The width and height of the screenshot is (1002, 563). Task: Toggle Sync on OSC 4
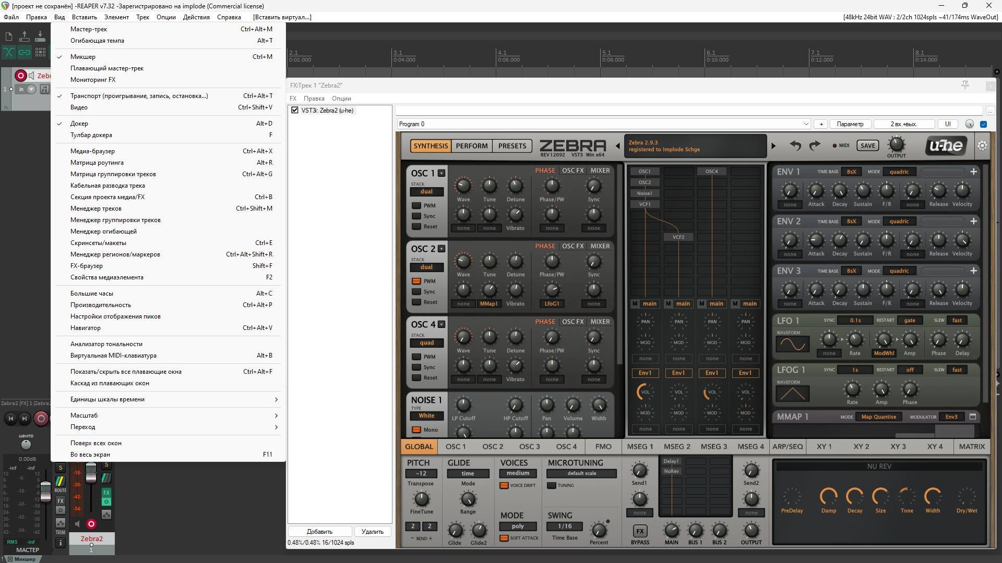[416, 367]
